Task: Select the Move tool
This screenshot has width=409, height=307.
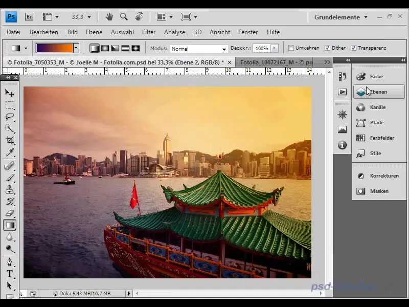Action: click(10, 93)
